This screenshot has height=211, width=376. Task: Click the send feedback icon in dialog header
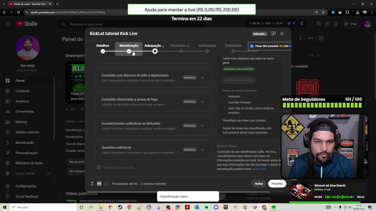273,33
